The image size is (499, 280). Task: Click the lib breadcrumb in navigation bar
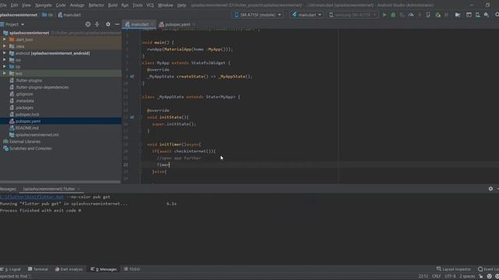[x=48, y=15]
